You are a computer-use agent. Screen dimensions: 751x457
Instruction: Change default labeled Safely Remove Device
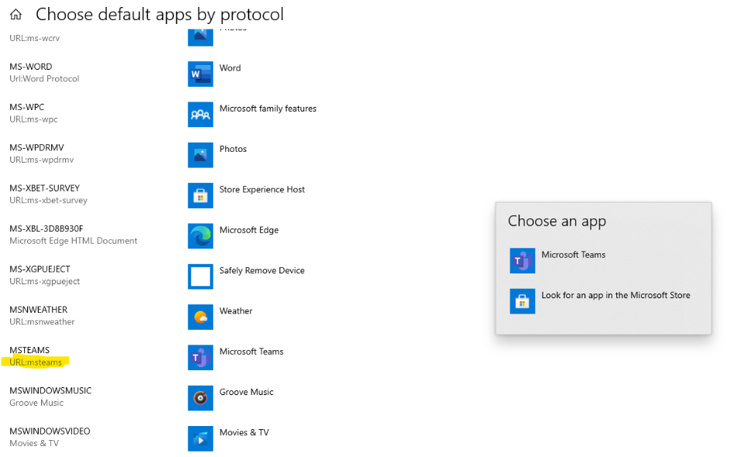click(262, 270)
